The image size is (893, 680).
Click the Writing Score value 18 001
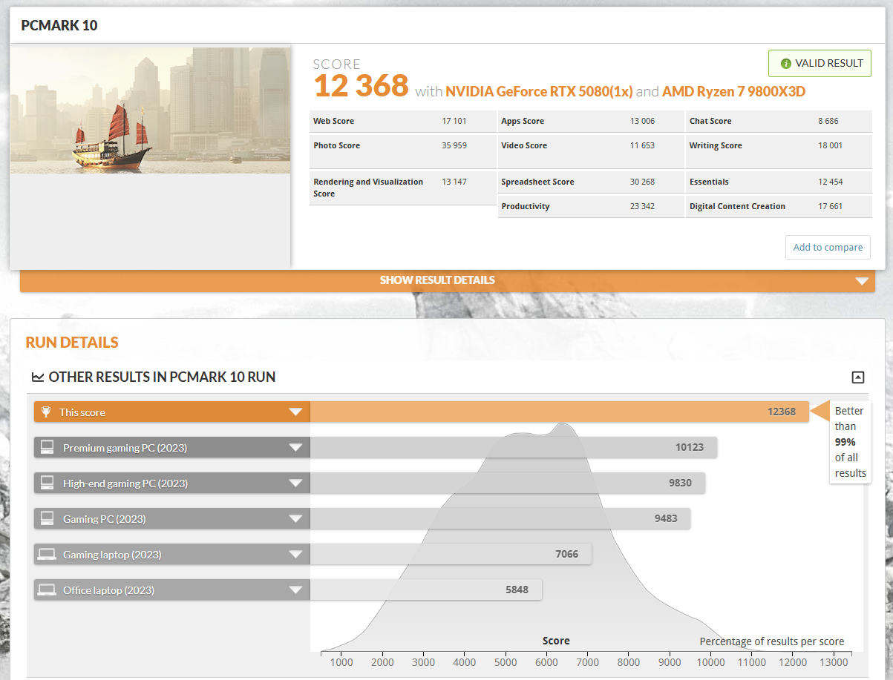coord(831,145)
